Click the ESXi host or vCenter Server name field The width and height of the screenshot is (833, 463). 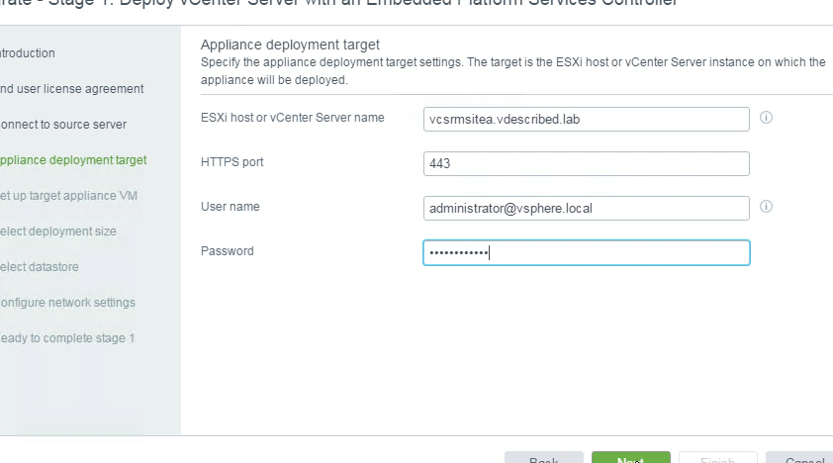point(586,119)
